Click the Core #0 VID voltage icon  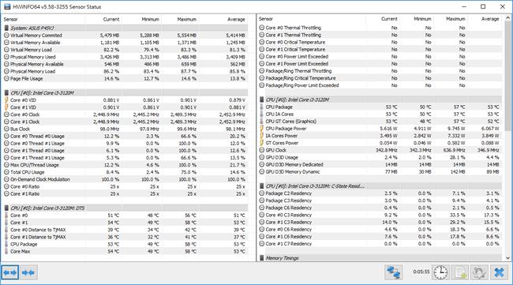tap(6, 100)
